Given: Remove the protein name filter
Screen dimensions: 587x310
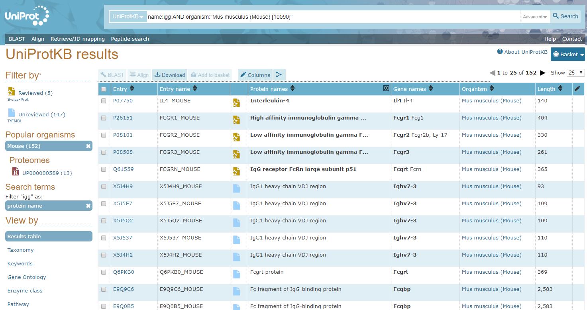Looking at the screenshot, I should 88,206.
